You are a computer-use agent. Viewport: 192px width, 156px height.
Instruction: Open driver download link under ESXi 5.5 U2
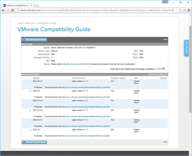[86, 116]
